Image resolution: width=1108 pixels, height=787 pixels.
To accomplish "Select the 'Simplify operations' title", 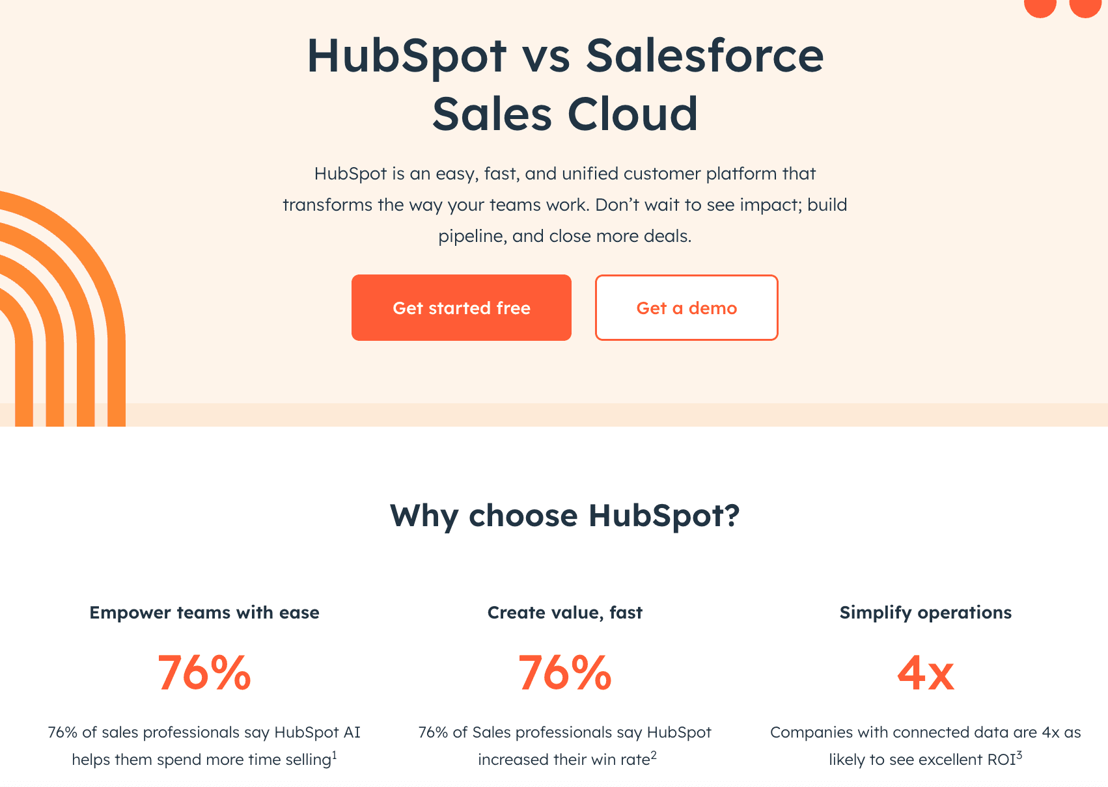I will [925, 613].
